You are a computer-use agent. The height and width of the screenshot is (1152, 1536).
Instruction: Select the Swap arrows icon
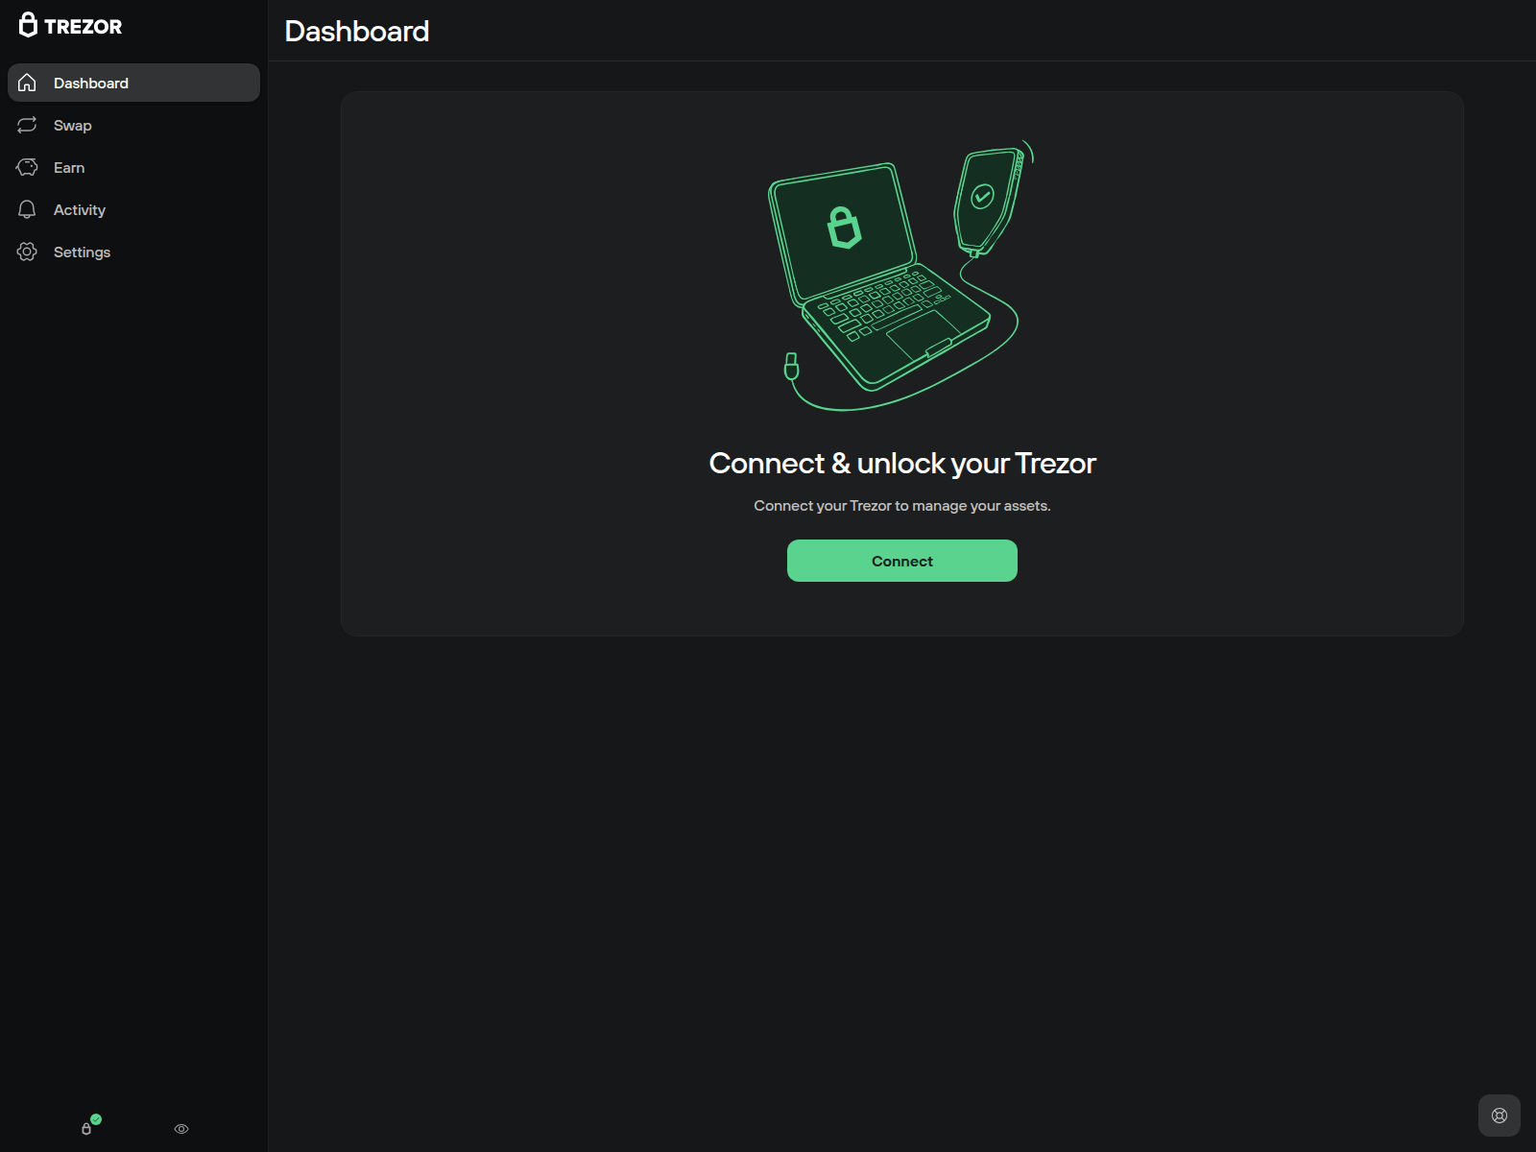[27, 125]
